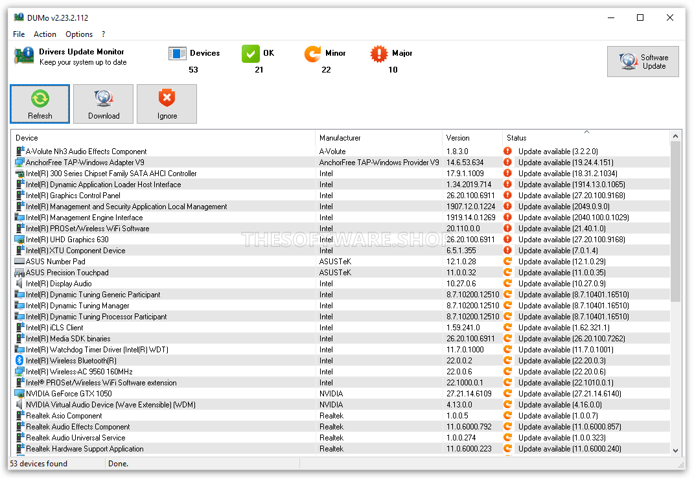Open the File menu
694x478 pixels.
(19, 34)
